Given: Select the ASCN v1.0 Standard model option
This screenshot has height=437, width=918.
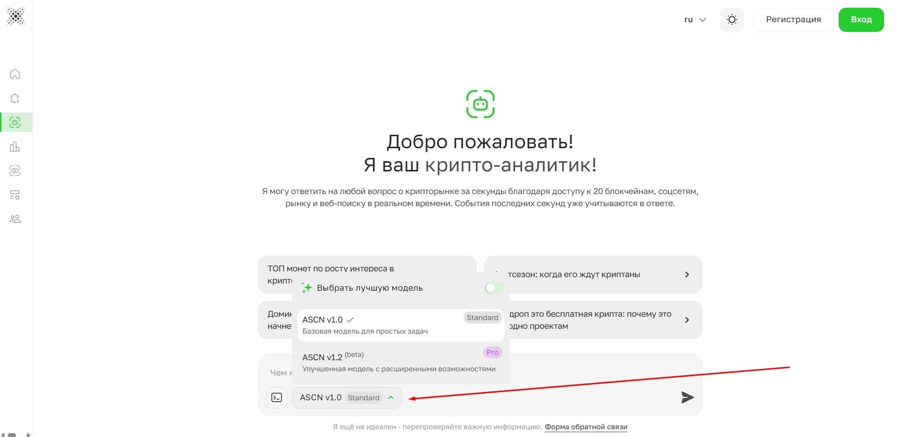Looking at the screenshot, I should pyautogui.click(x=400, y=325).
